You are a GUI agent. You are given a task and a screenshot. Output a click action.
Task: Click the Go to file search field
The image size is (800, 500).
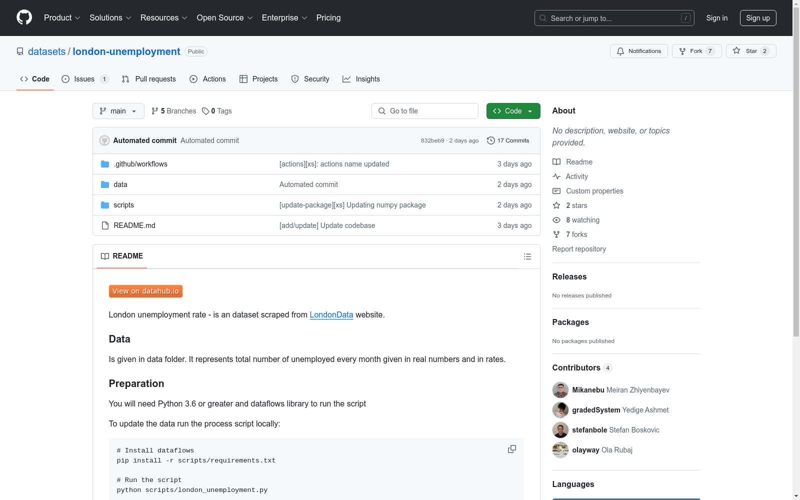click(x=425, y=111)
